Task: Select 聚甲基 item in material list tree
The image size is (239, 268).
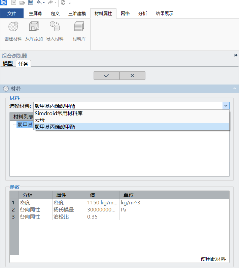Action: click(x=25, y=125)
